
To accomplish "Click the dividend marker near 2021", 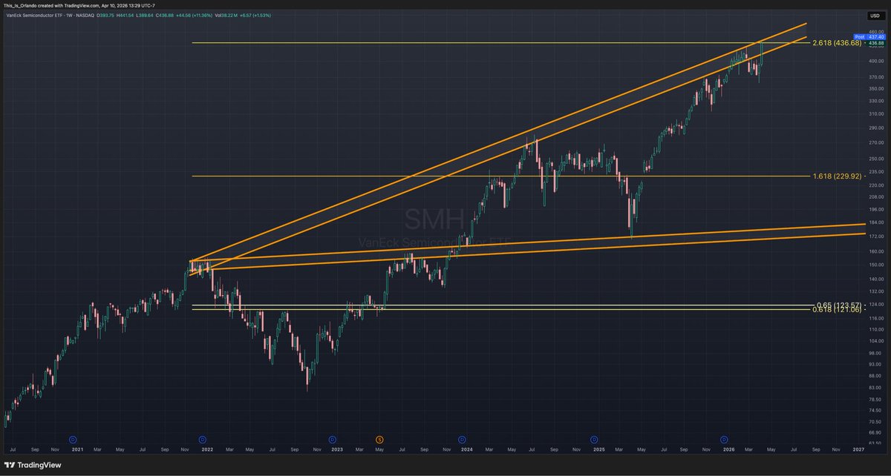I will [72, 440].
